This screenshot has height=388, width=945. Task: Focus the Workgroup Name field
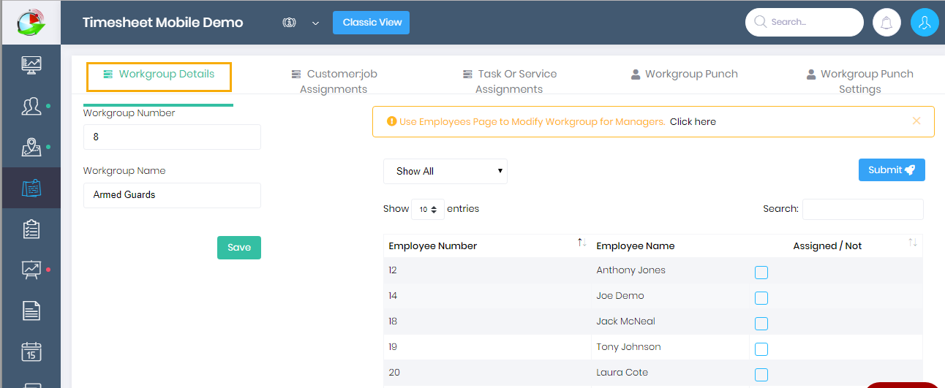click(172, 195)
